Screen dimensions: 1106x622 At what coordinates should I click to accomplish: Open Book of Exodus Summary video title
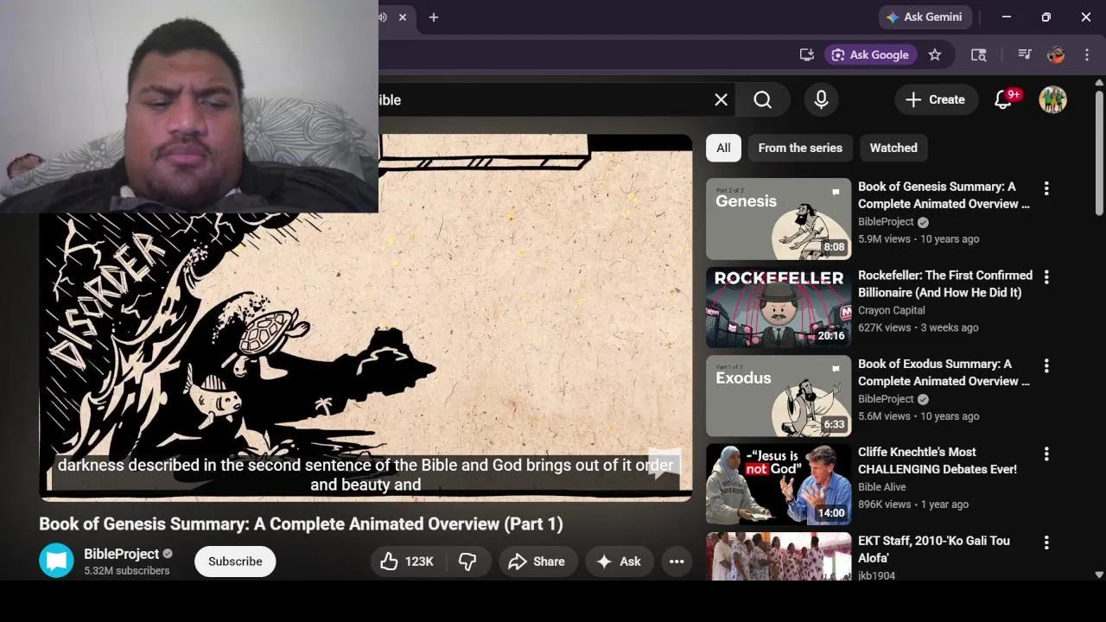click(x=944, y=372)
